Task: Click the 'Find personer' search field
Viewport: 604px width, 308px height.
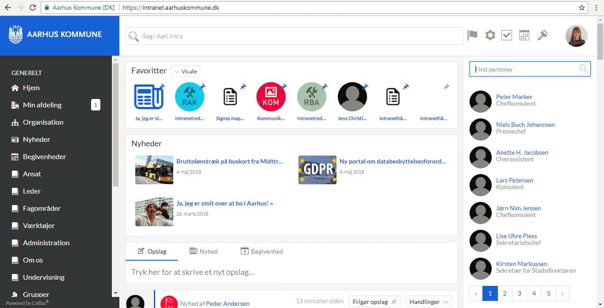Action: pos(525,69)
